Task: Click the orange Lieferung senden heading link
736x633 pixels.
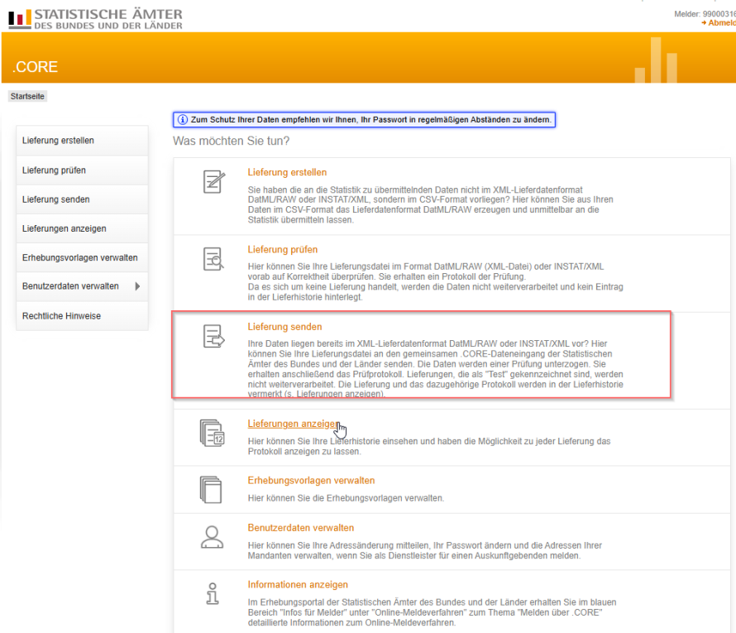Action: pos(284,327)
